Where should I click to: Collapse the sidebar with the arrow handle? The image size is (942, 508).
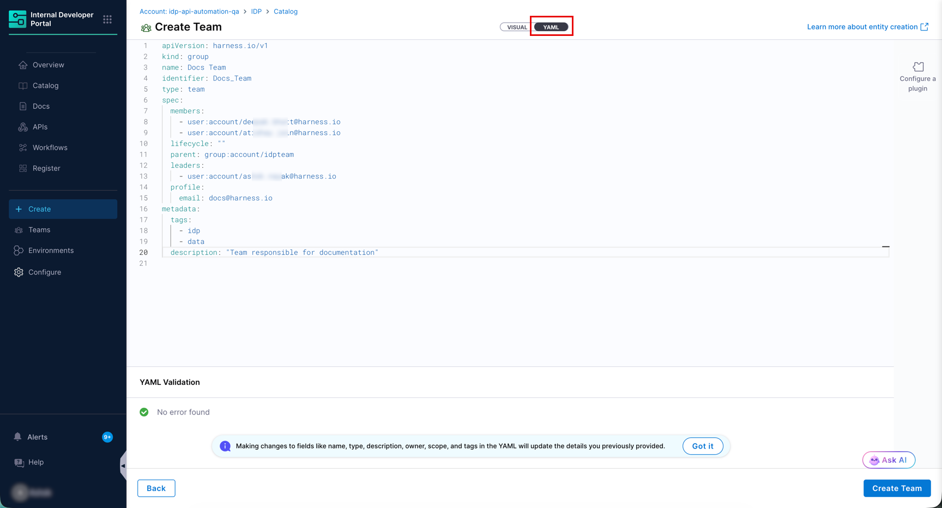pyautogui.click(x=123, y=466)
